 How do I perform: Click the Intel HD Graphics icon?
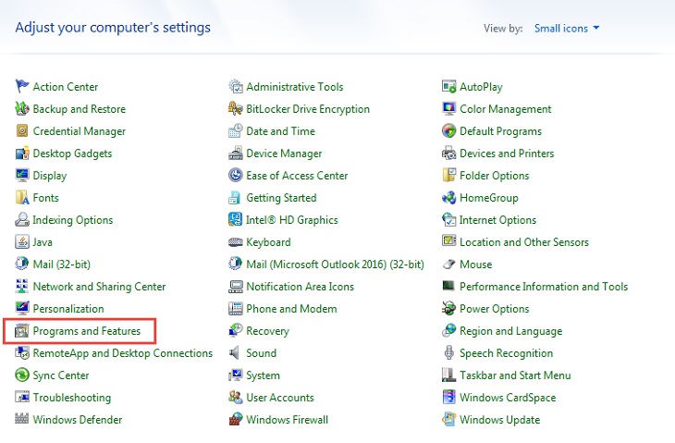(x=236, y=219)
